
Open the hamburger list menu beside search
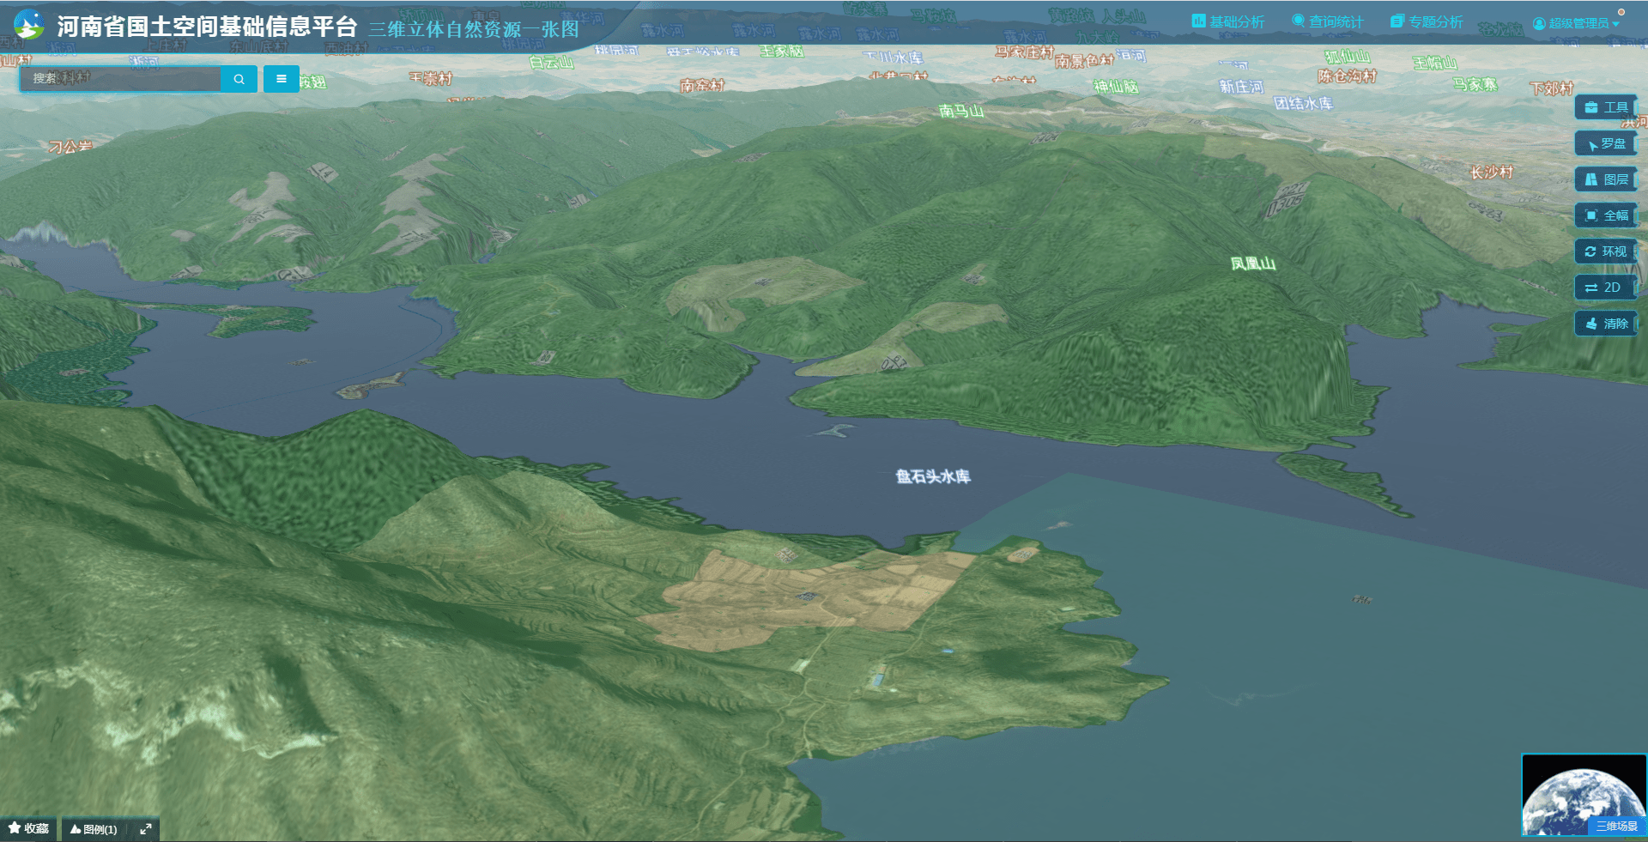tap(282, 79)
